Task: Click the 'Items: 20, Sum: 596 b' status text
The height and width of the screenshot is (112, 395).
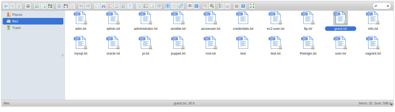Action: pyautogui.click(x=375, y=103)
